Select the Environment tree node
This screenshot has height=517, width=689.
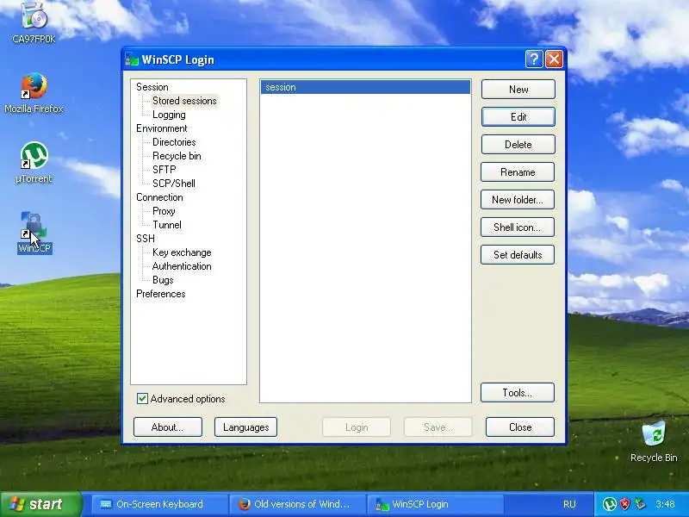[x=162, y=128]
